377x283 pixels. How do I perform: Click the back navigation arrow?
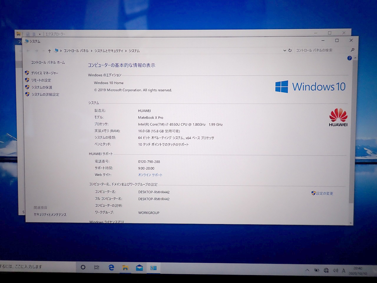point(28,51)
